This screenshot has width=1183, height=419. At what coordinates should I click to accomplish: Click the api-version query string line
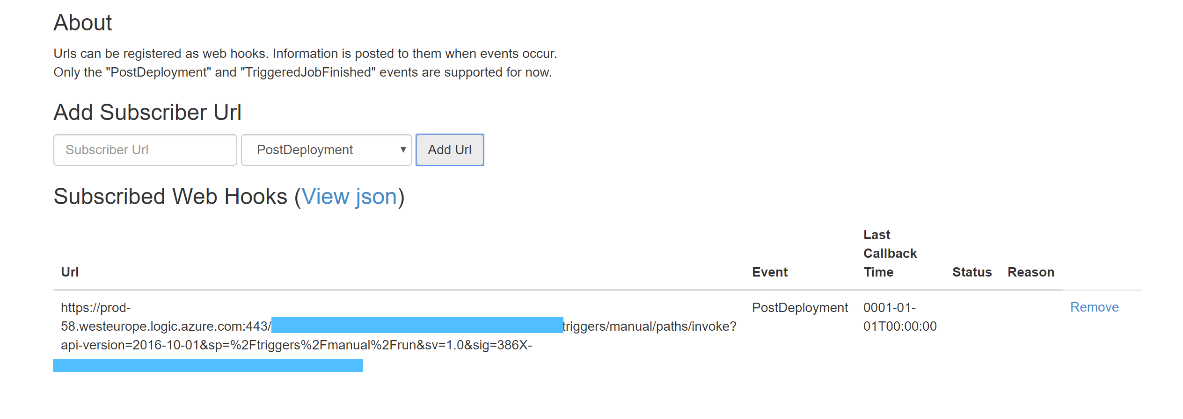[x=296, y=345]
